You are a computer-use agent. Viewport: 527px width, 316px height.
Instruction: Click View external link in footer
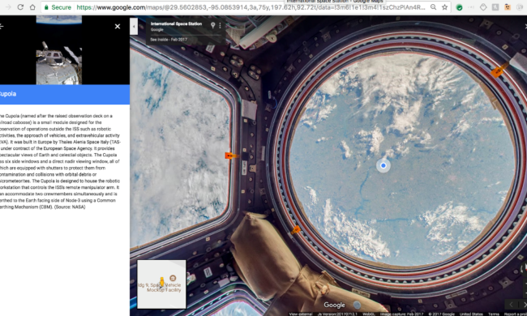point(301,314)
